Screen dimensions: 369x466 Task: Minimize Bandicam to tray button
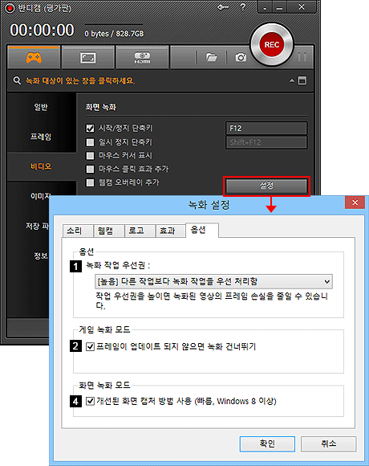(x=264, y=7)
